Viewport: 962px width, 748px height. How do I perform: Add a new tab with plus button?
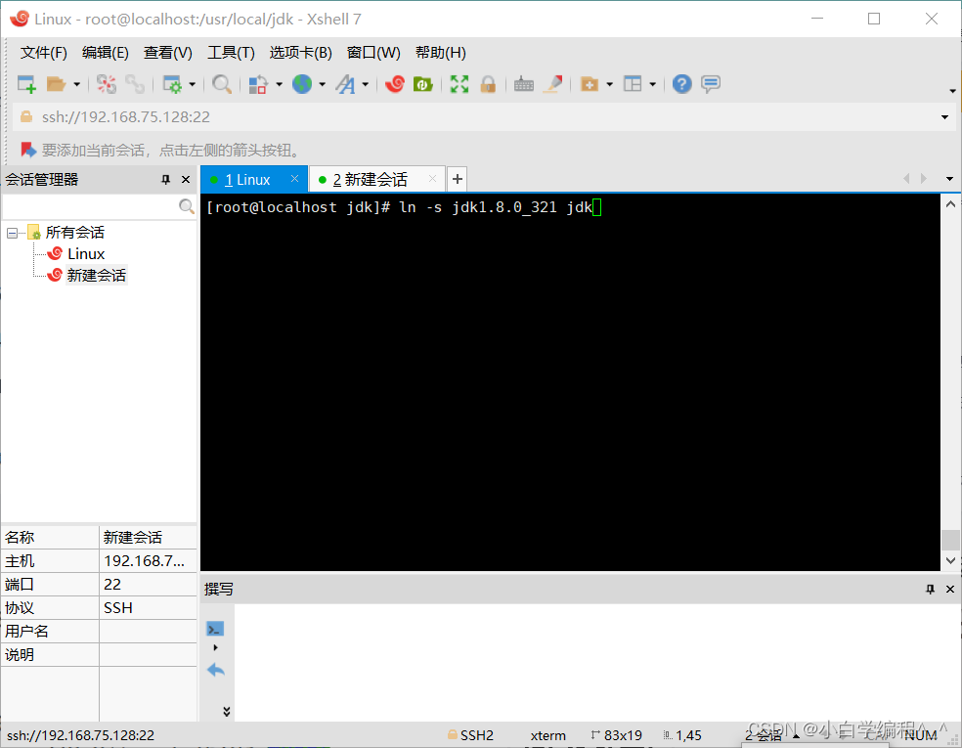pyautogui.click(x=458, y=179)
